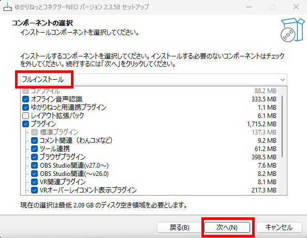Uncheck the ゆかりねっと用連携プラグイン checkbox

pyautogui.click(x=26, y=107)
